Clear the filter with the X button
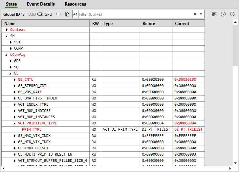 tap(195, 14)
